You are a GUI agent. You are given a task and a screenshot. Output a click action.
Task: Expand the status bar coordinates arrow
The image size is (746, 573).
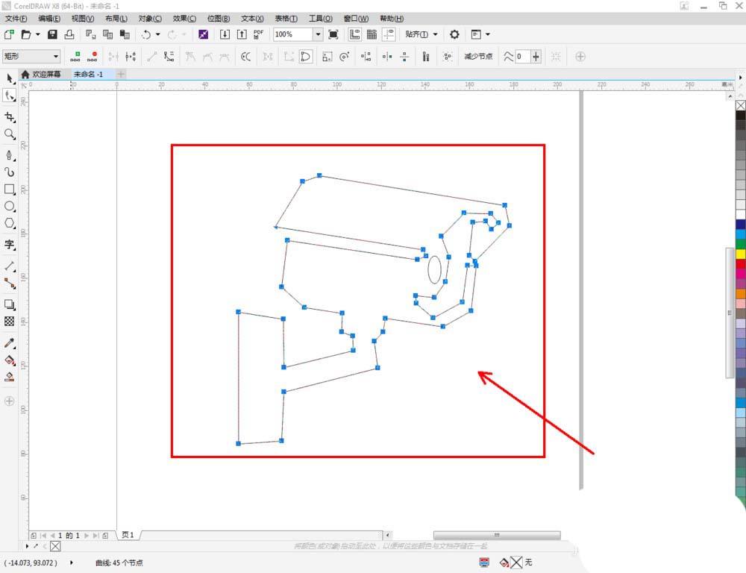point(72,563)
